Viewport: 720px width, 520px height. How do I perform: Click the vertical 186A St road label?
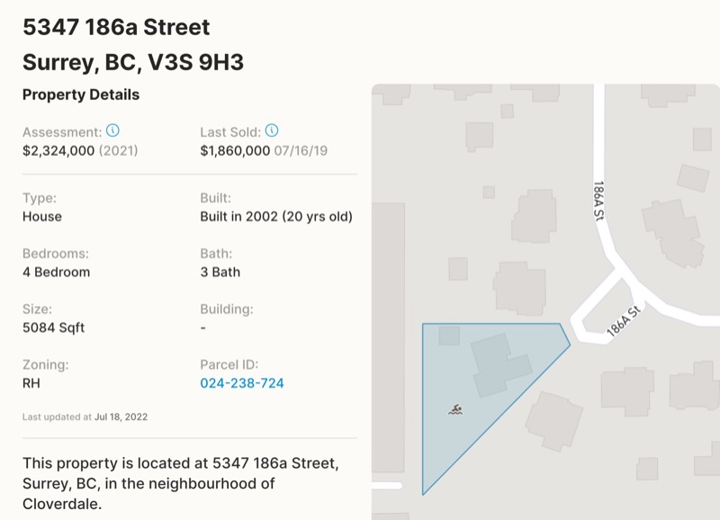pos(598,201)
